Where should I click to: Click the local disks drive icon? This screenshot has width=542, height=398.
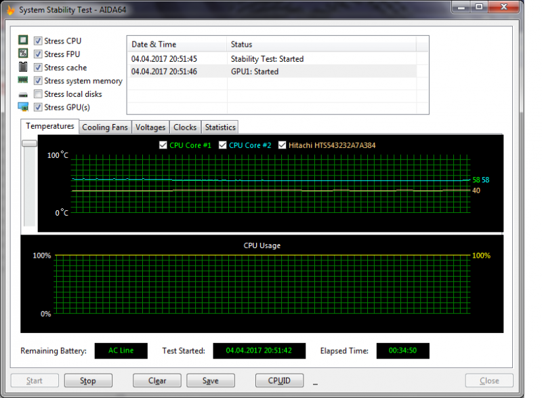tap(23, 94)
